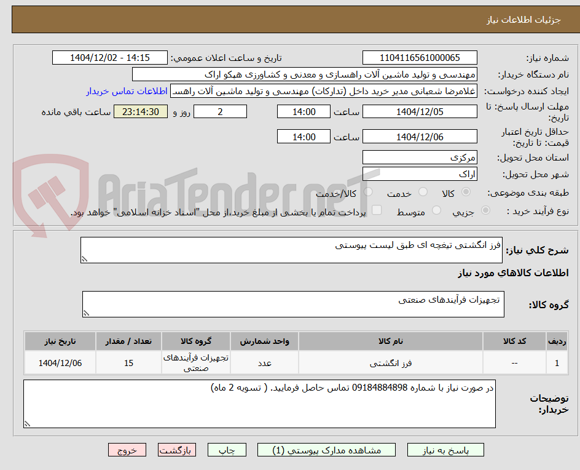The height and width of the screenshot is (470, 580).
Task: Click the کد کالا column header
Action: pos(514,341)
